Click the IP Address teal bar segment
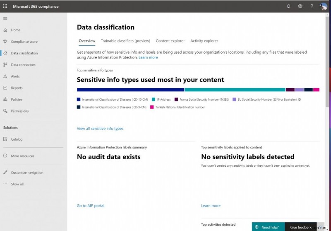Image resolution: width=331 pixels, height=231 pixels. [x=235, y=90]
